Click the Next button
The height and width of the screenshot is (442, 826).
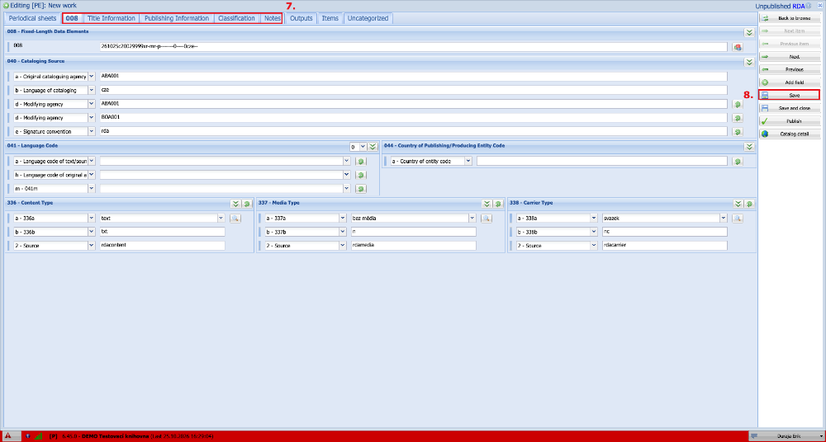tap(790, 56)
